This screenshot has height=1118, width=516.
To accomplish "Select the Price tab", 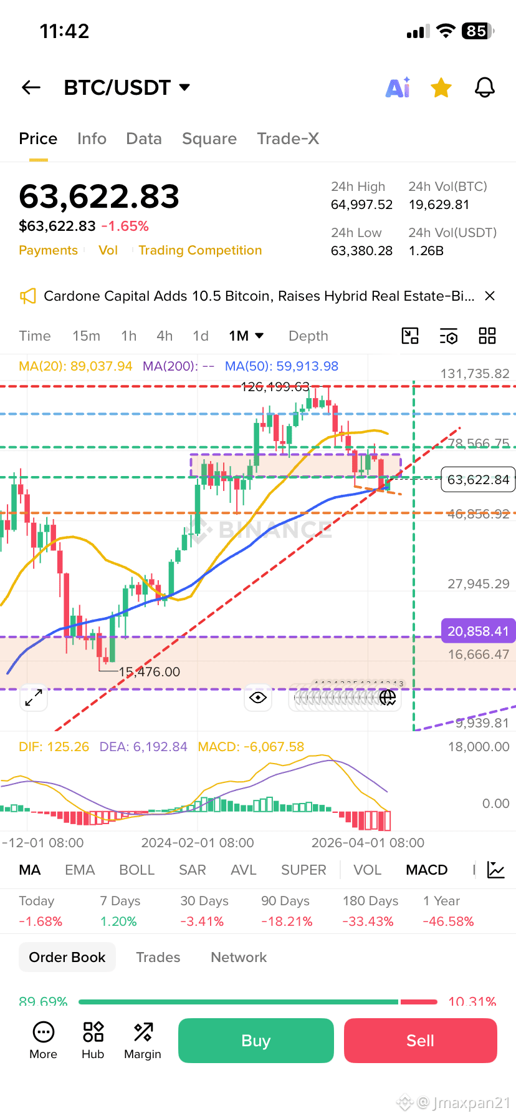I will click(x=38, y=139).
